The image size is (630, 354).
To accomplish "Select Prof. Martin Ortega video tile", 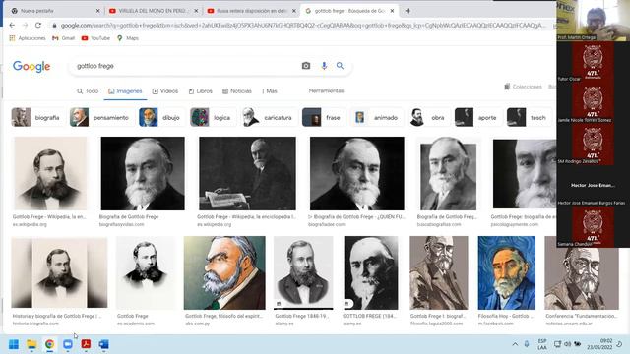I will [x=592, y=20].
